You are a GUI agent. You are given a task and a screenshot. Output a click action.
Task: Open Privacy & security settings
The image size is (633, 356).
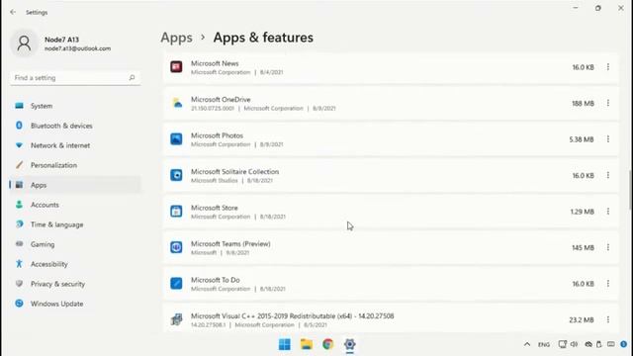[75, 284]
